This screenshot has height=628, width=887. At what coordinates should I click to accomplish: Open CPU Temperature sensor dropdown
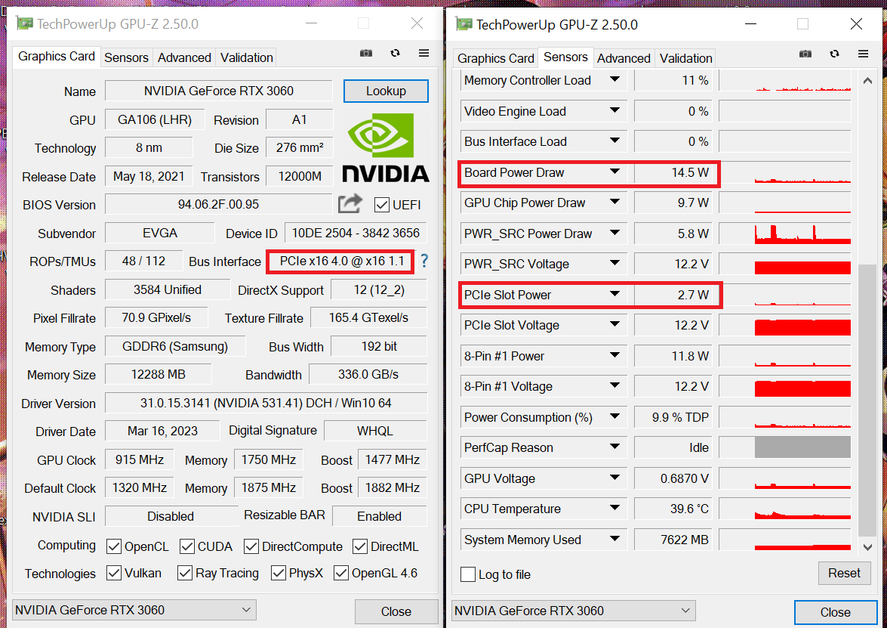(x=614, y=508)
